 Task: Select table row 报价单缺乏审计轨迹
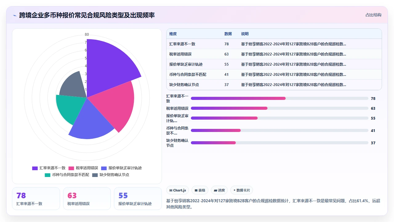[274, 64]
